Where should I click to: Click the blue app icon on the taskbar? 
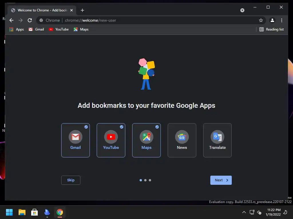click(x=47, y=212)
